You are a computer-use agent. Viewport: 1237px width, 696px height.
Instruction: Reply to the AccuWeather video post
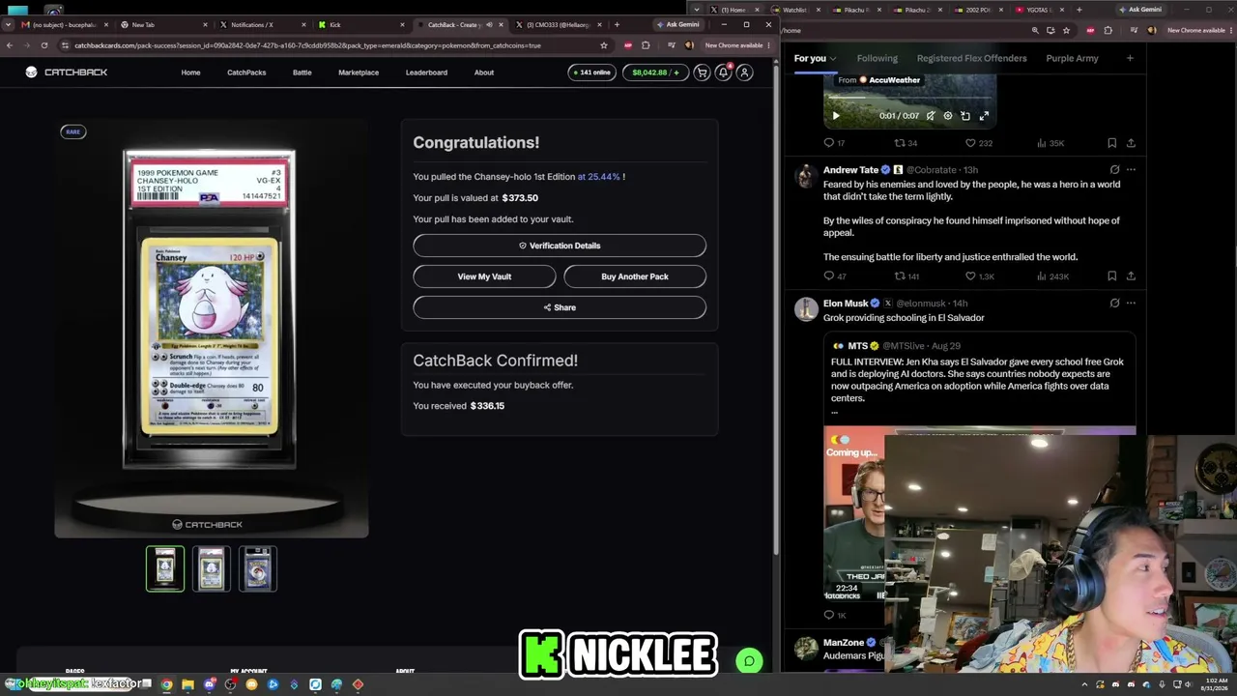[x=828, y=143]
